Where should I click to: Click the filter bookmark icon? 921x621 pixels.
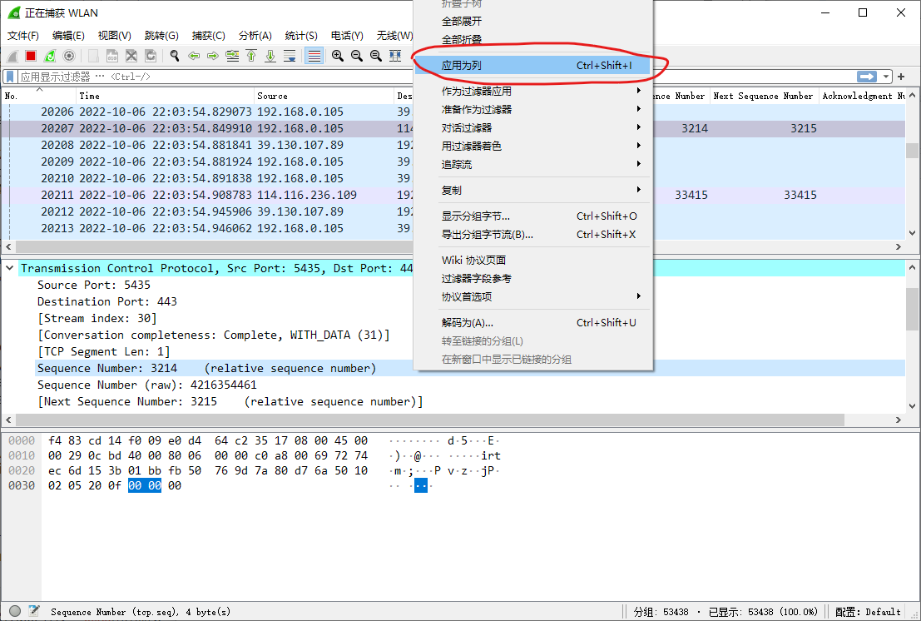(x=11, y=77)
